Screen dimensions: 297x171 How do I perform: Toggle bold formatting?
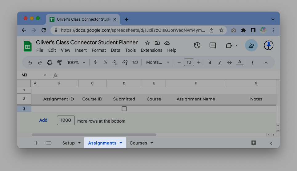(x=210, y=62)
